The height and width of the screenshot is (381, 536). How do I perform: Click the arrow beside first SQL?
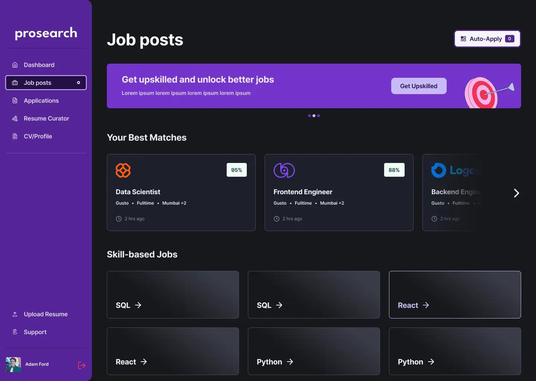coord(138,305)
